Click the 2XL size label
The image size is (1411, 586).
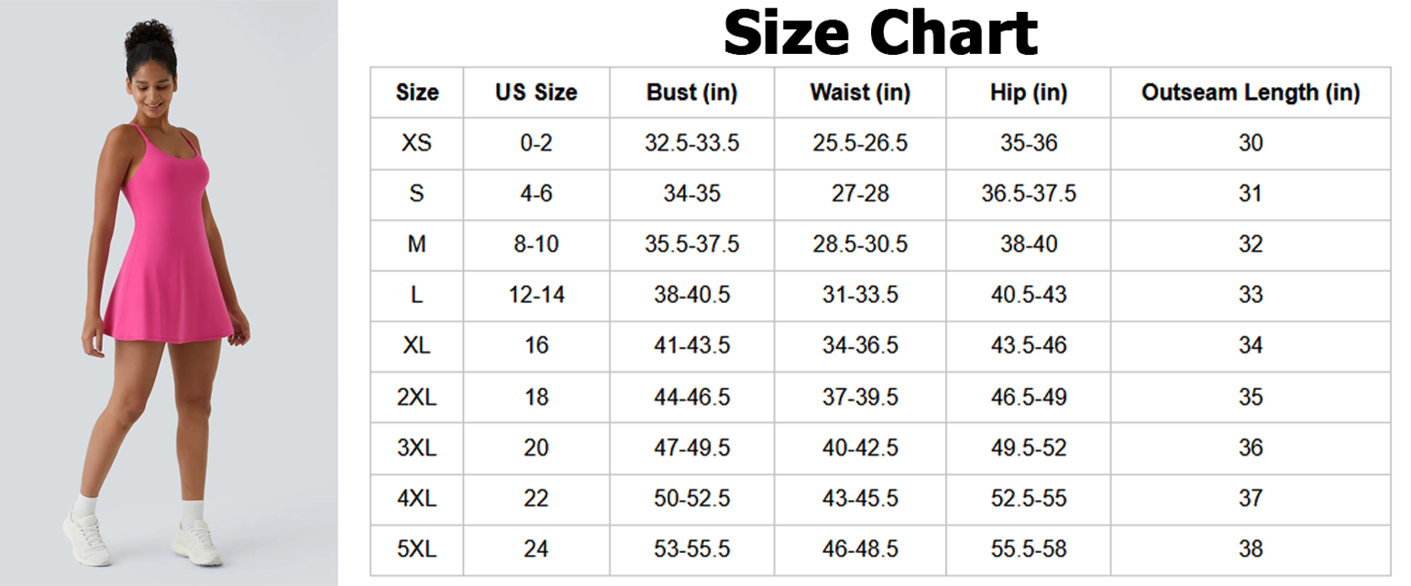[417, 397]
